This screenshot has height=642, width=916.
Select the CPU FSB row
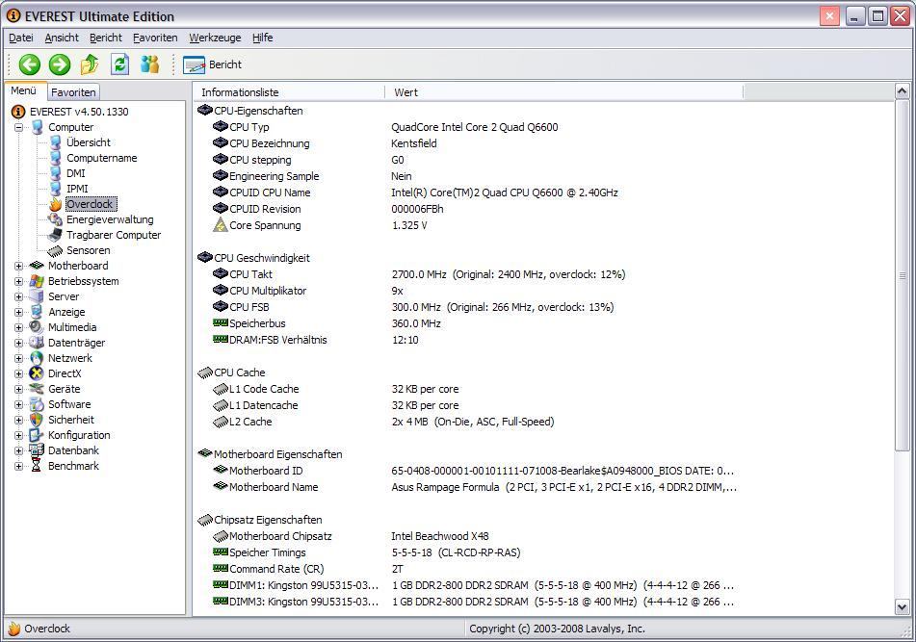click(467, 307)
